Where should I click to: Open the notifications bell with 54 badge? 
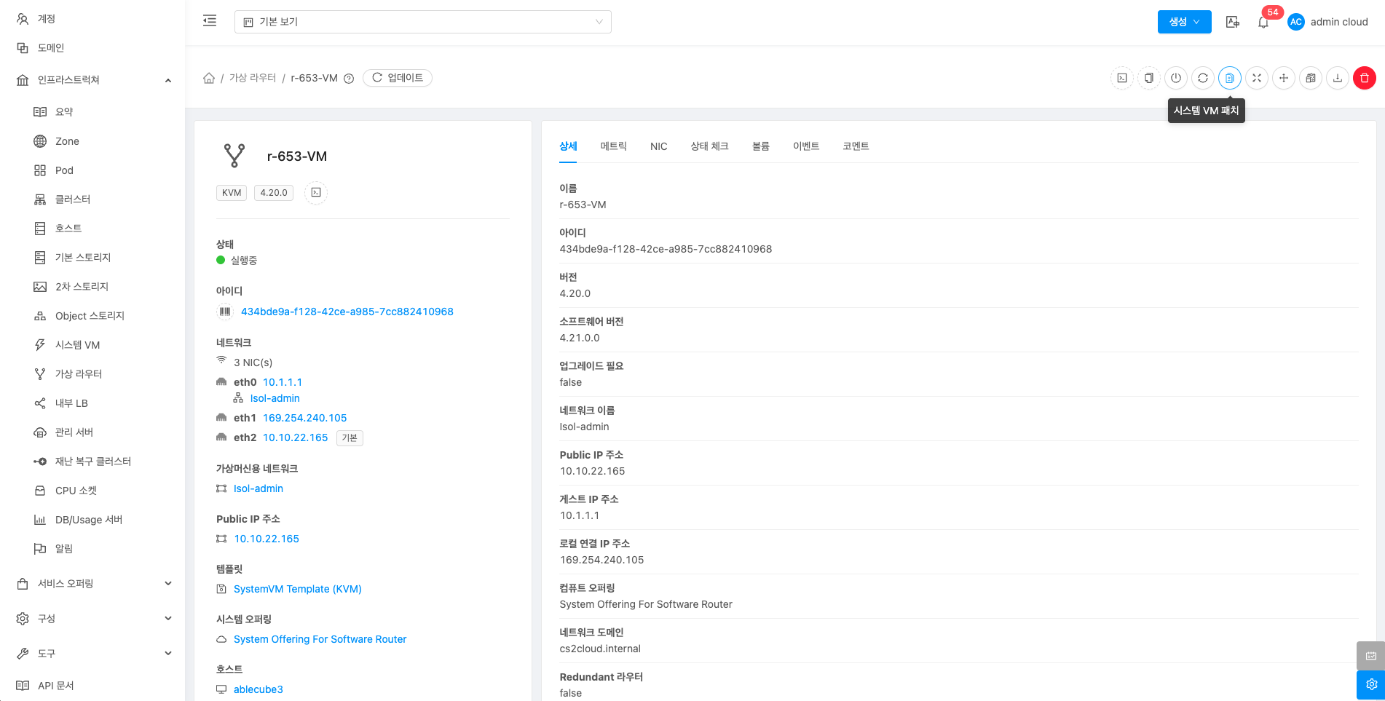(1263, 22)
